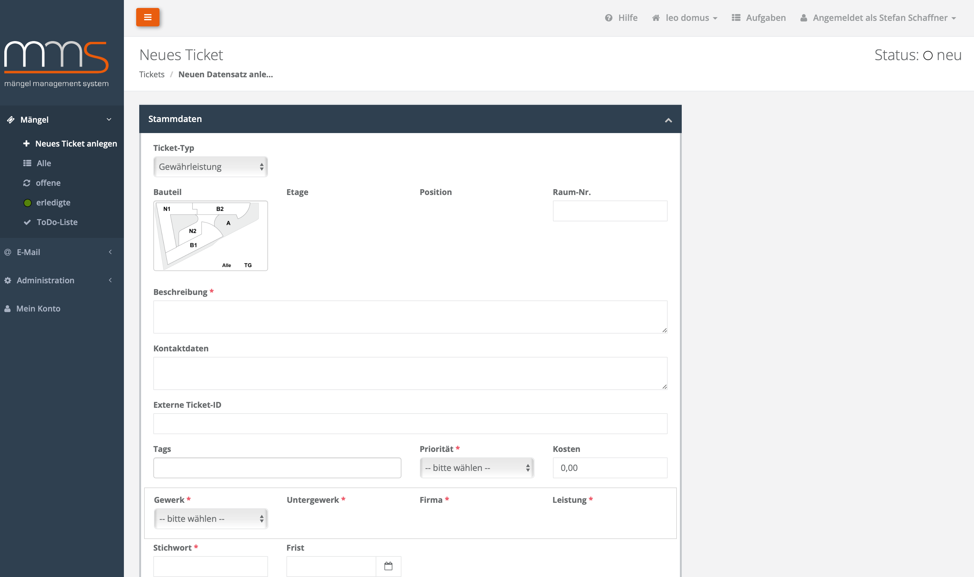The image size is (974, 577).
Task: Click the @ icon next to E-Mail
Action: click(8, 252)
